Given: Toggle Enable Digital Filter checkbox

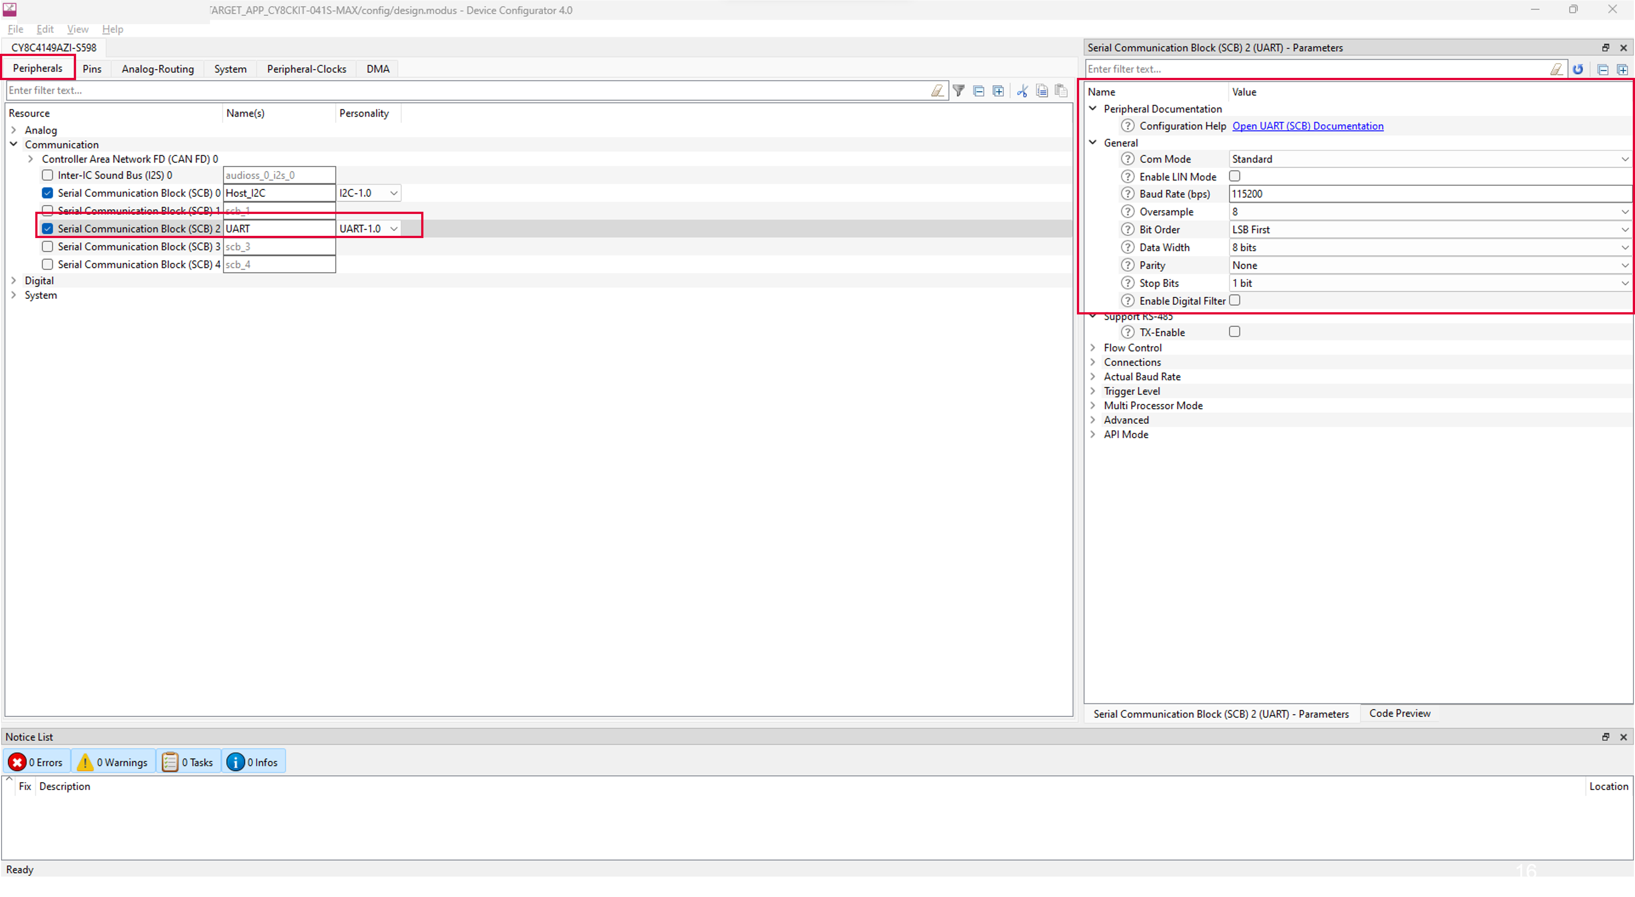Looking at the screenshot, I should [1235, 300].
